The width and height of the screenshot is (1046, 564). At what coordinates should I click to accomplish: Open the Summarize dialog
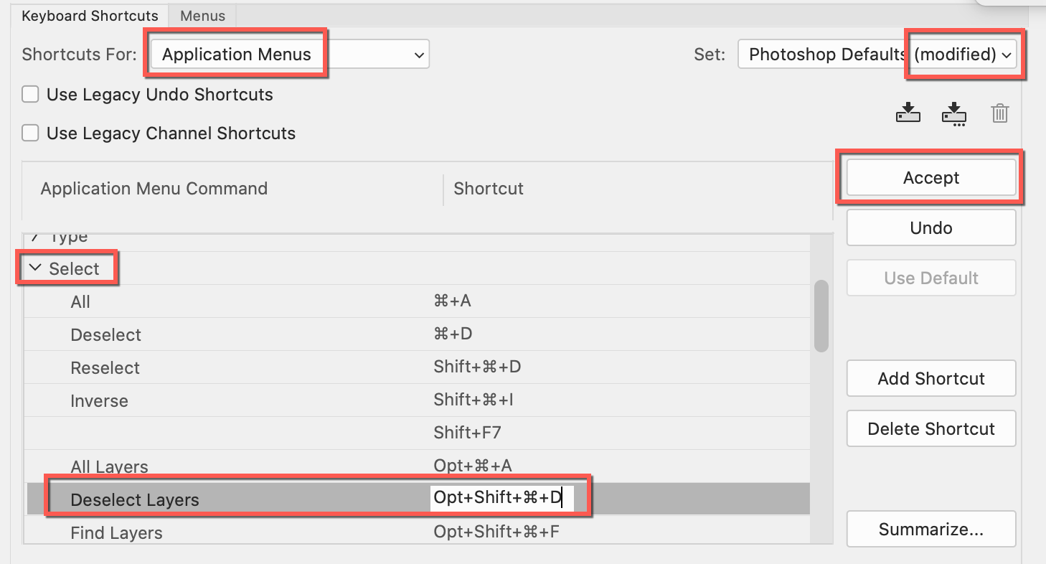click(930, 529)
